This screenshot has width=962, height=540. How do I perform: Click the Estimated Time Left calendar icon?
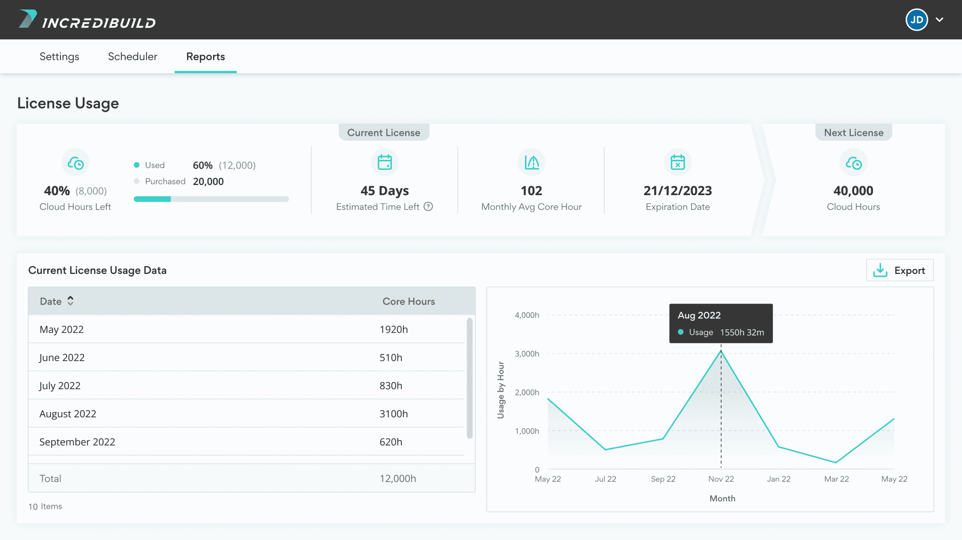(384, 162)
